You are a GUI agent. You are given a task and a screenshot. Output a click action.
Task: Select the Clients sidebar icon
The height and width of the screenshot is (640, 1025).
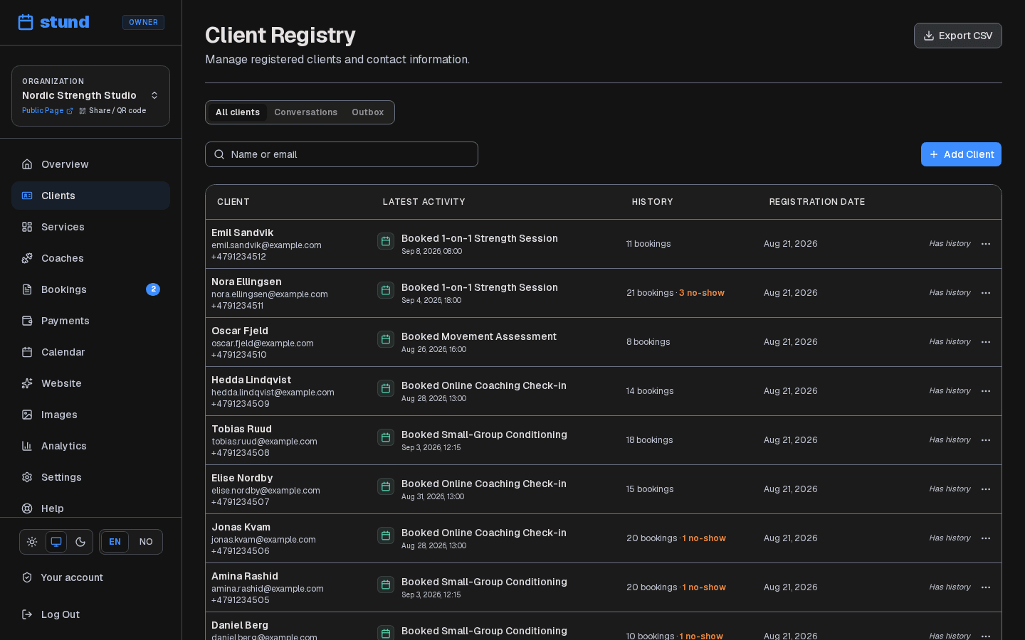pyautogui.click(x=27, y=196)
